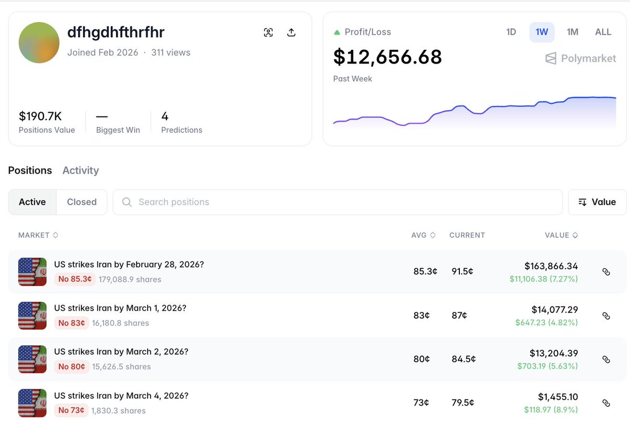
Task: Open 'US strikes Iran by March 2, 2026?' market
Action: tap(121, 352)
